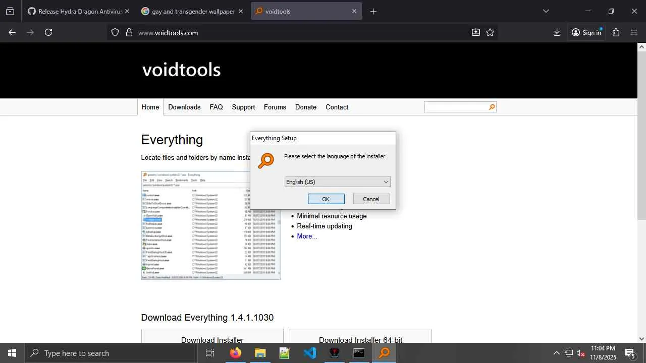
Task: Reload the voidtools page
Action: coord(48,32)
